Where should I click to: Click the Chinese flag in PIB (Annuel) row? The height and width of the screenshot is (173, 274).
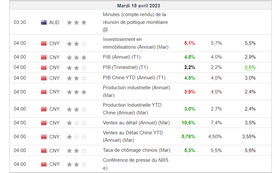(44, 57)
